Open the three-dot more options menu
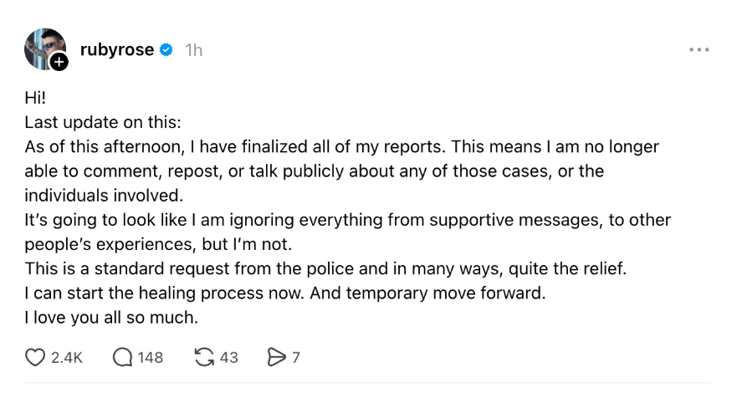 pyautogui.click(x=699, y=50)
